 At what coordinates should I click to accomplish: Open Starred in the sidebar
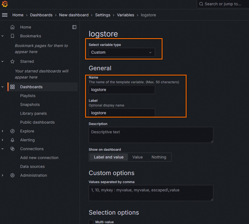pyautogui.click(x=27, y=61)
